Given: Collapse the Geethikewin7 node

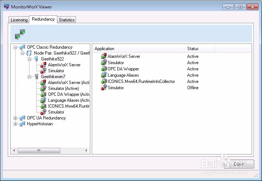Looking at the screenshot, I should pyautogui.click(x=29, y=77).
